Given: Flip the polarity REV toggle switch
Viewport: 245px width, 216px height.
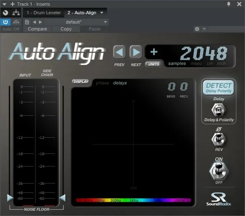Looking at the screenshot, I should (x=219, y=139).
